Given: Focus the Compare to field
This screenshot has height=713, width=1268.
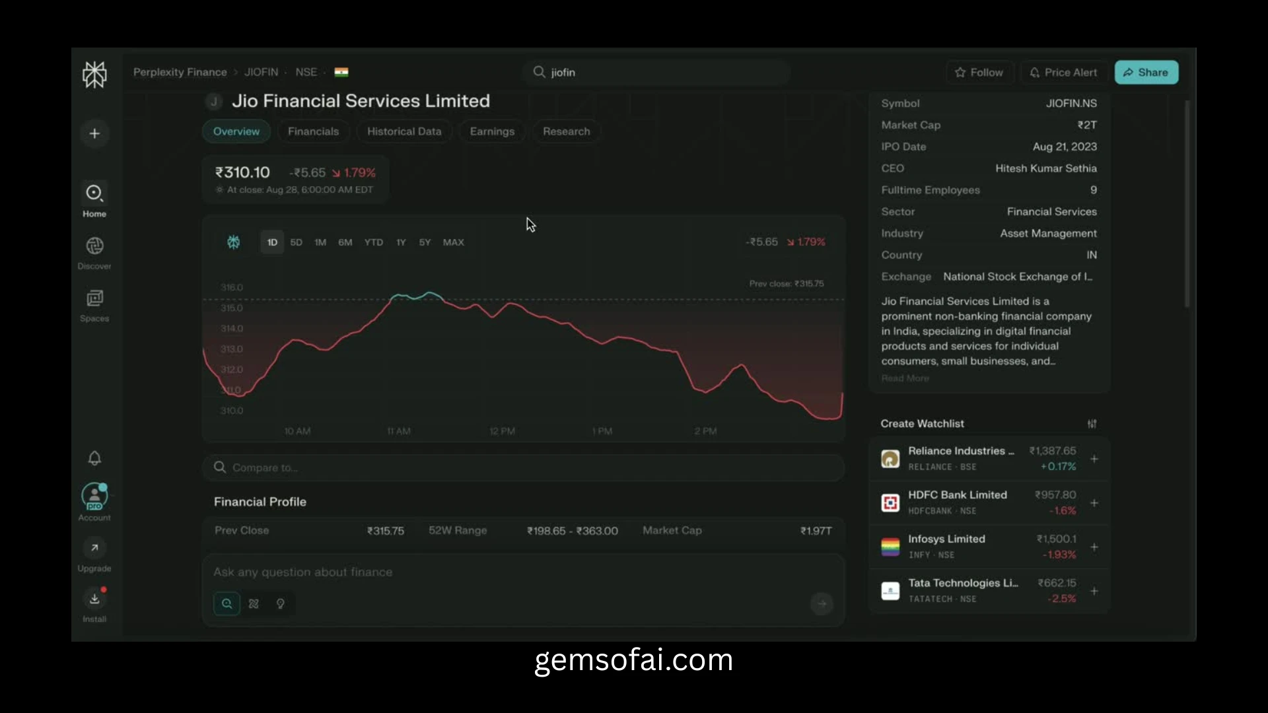Looking at the screenshot, I should coord(523,467).
